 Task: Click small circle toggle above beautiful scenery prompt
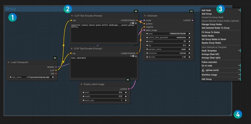point(131,23)
